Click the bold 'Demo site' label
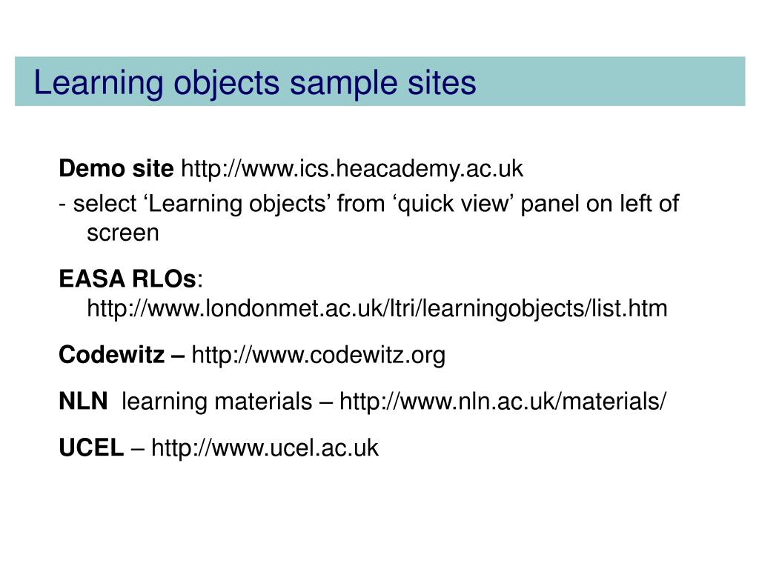 click(x=116, y=169)
